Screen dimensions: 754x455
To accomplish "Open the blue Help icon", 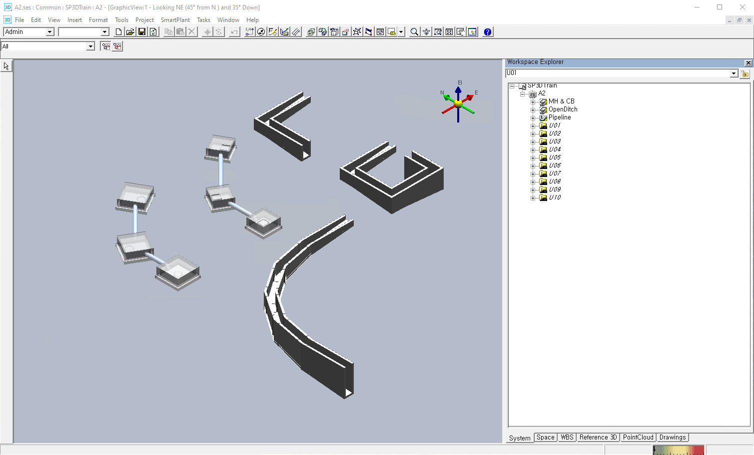I will 487,31.
